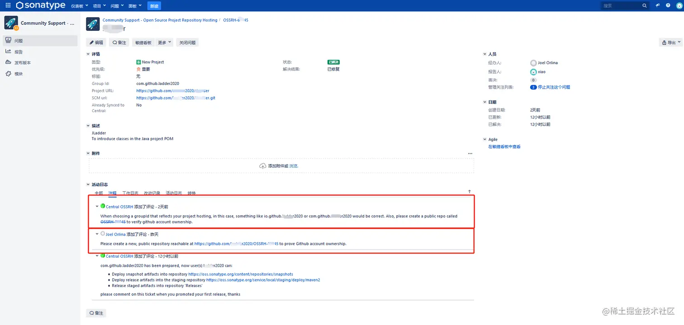The width and height of the screenshot is (684, 325).
Task: Click the 敏捷看板 button
Action: (143, 42)
